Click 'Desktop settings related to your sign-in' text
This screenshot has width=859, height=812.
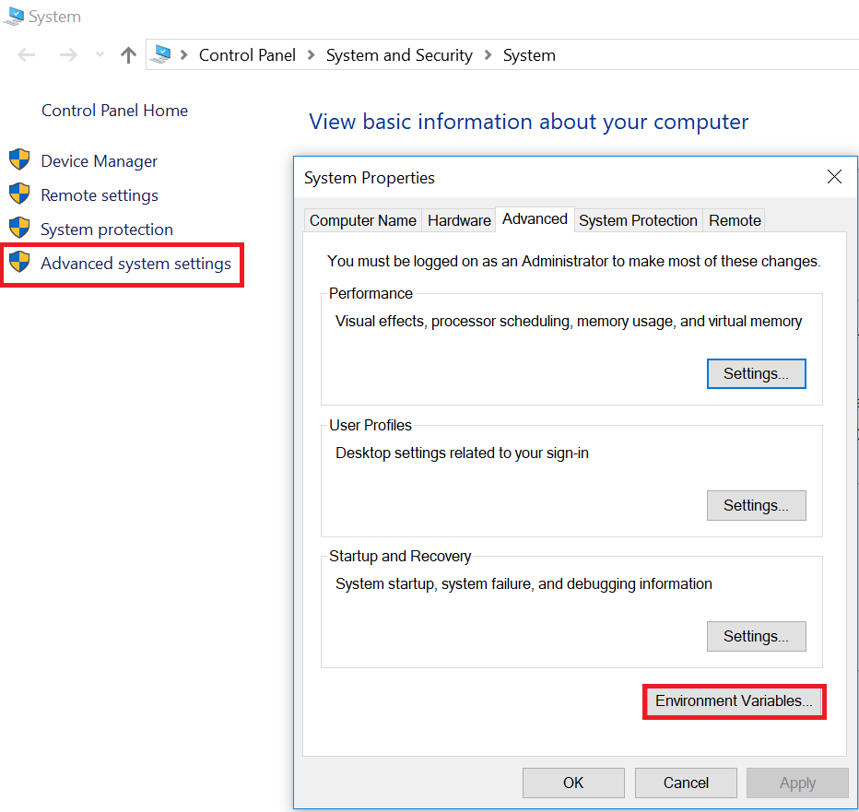click(462, 453)
